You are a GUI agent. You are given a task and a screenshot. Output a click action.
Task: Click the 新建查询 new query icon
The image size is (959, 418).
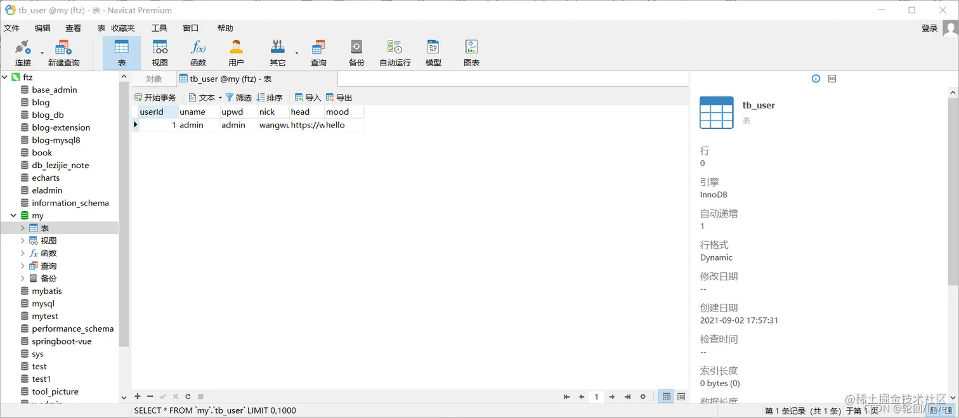point(63,53)
